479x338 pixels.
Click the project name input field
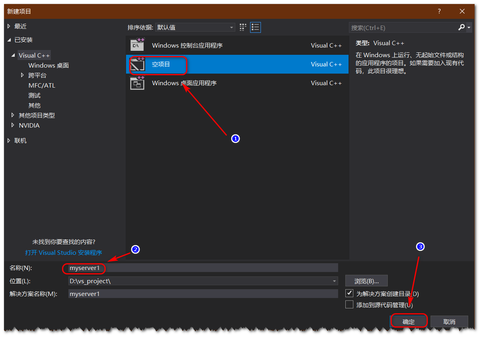pos(203,268)
